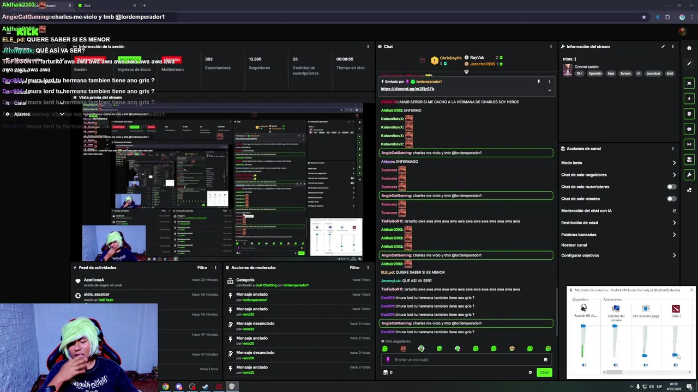This screenshot has width=698, height=392.
Task: Edit stream info with pencil icon in header
Action: [x=663, y=47]
